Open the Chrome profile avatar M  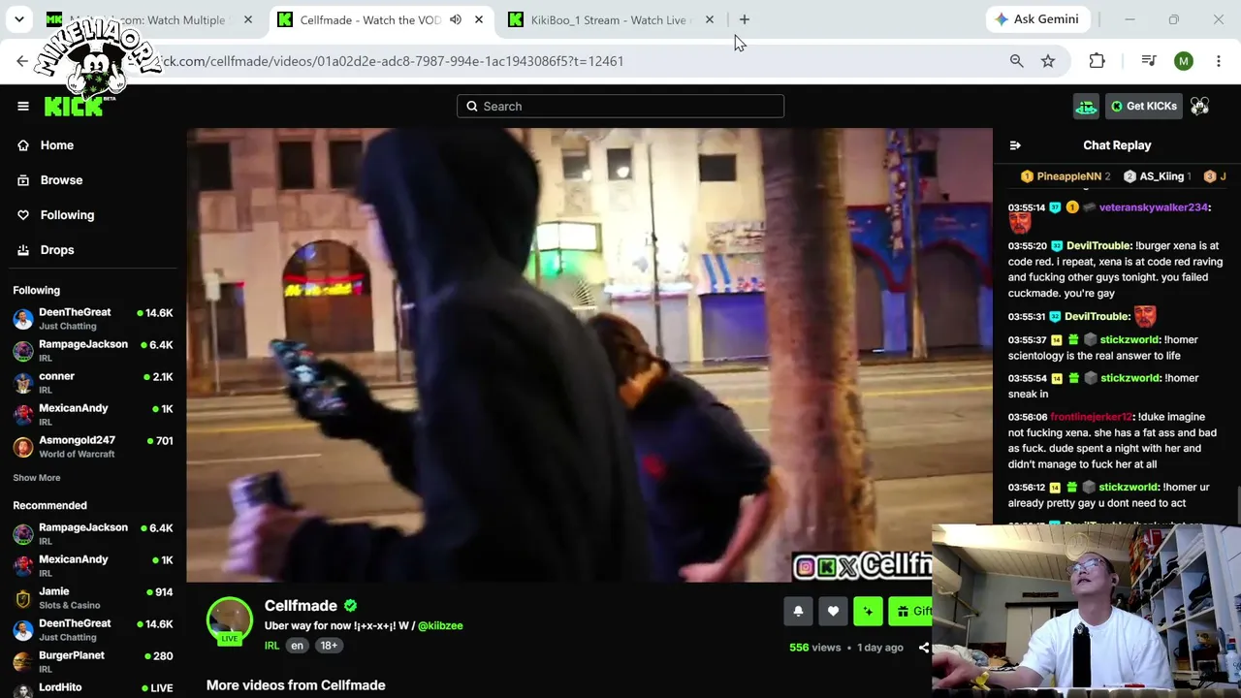tap(1184, 61)
